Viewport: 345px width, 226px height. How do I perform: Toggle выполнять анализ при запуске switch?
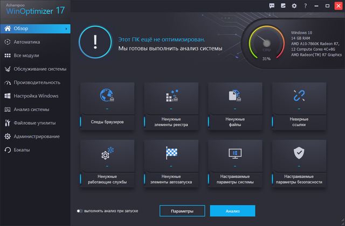[x=80, y=211]
